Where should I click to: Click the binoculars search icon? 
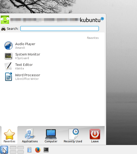3,29
